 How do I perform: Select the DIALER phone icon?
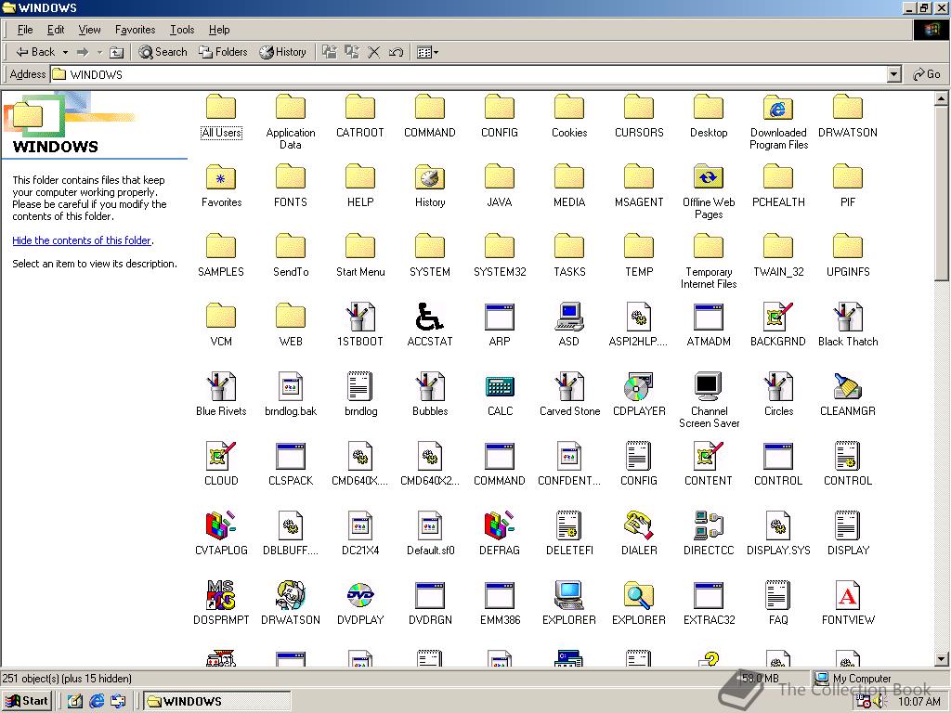[639, 525]
